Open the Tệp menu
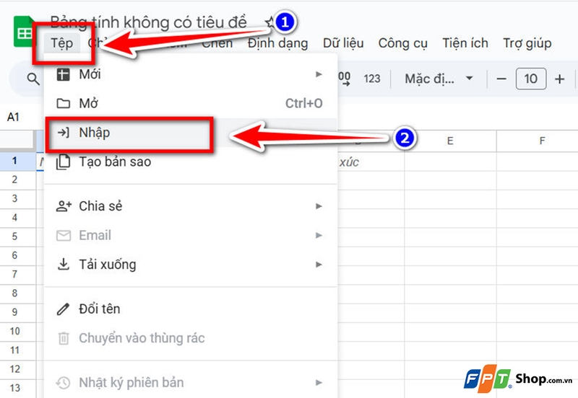 coord(62,43)
